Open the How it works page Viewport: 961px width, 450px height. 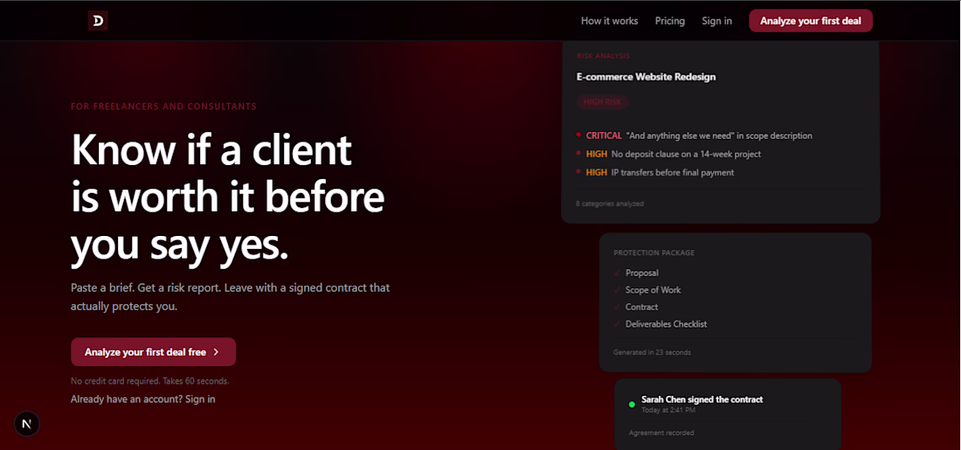pyautogui.click(x=609, y=21)
